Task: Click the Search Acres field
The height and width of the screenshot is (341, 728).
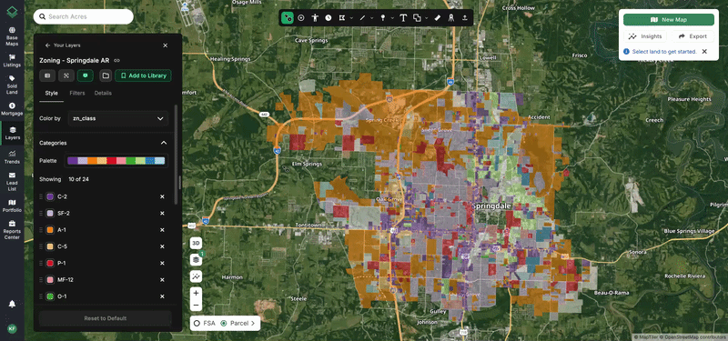Action: (x=84, y=16)
